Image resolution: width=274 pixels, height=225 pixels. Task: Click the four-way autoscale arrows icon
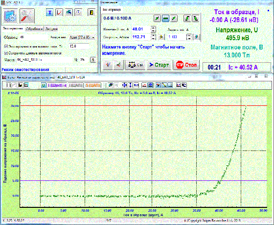click(124, 85)
